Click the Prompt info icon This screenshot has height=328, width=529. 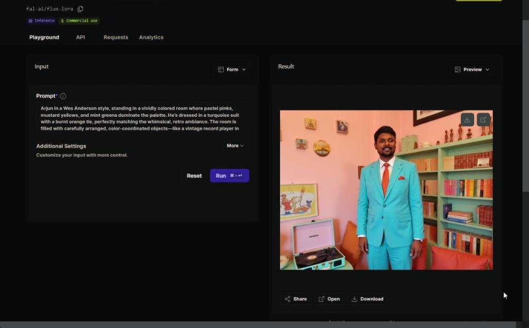[x=63, y=96]
